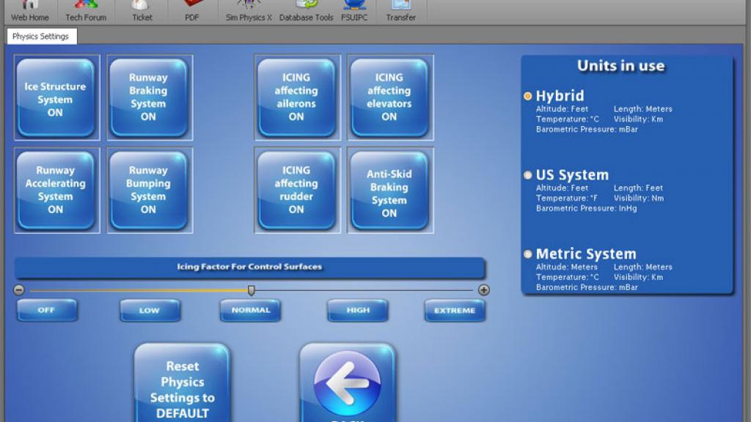Toggle ICING affecting ailerons
The width and height of the screenshot is (751, 422).
(297, 97)
